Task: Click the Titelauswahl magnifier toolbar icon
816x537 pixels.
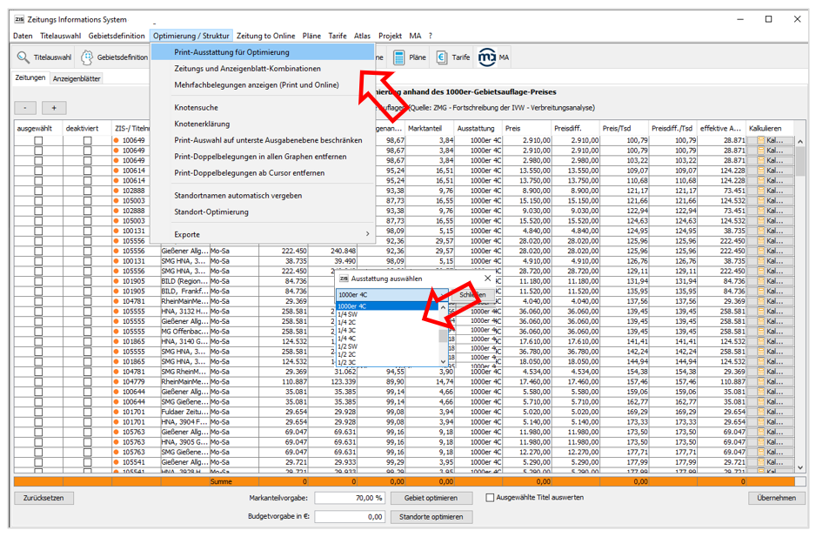Action: tap(23, 57)
